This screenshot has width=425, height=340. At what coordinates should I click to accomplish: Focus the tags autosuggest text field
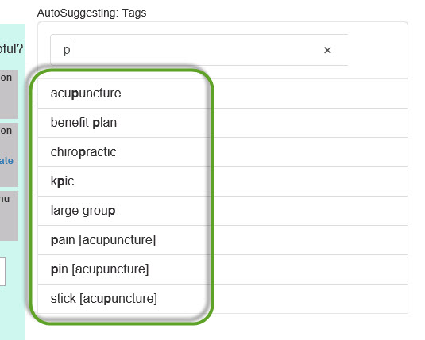click(x=199, y=50)
